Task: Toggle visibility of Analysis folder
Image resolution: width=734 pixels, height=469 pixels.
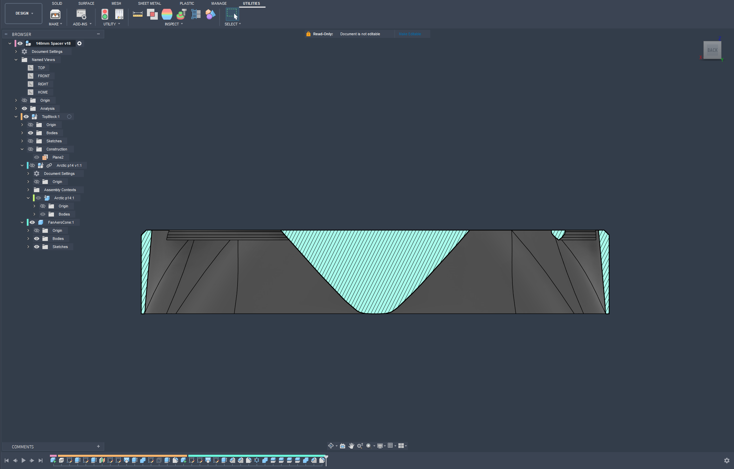Action: point(24,108)
